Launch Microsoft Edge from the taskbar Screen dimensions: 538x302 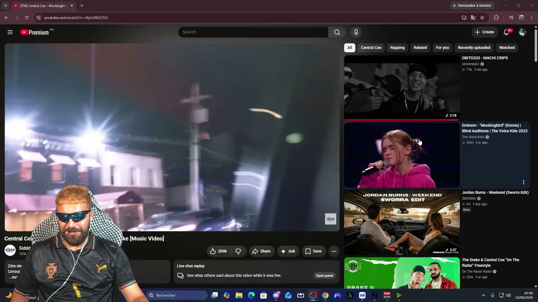pos(251,295)
